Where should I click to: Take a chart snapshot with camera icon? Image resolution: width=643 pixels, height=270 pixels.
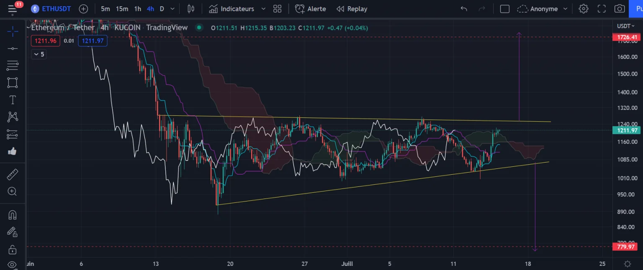[619, 9]
